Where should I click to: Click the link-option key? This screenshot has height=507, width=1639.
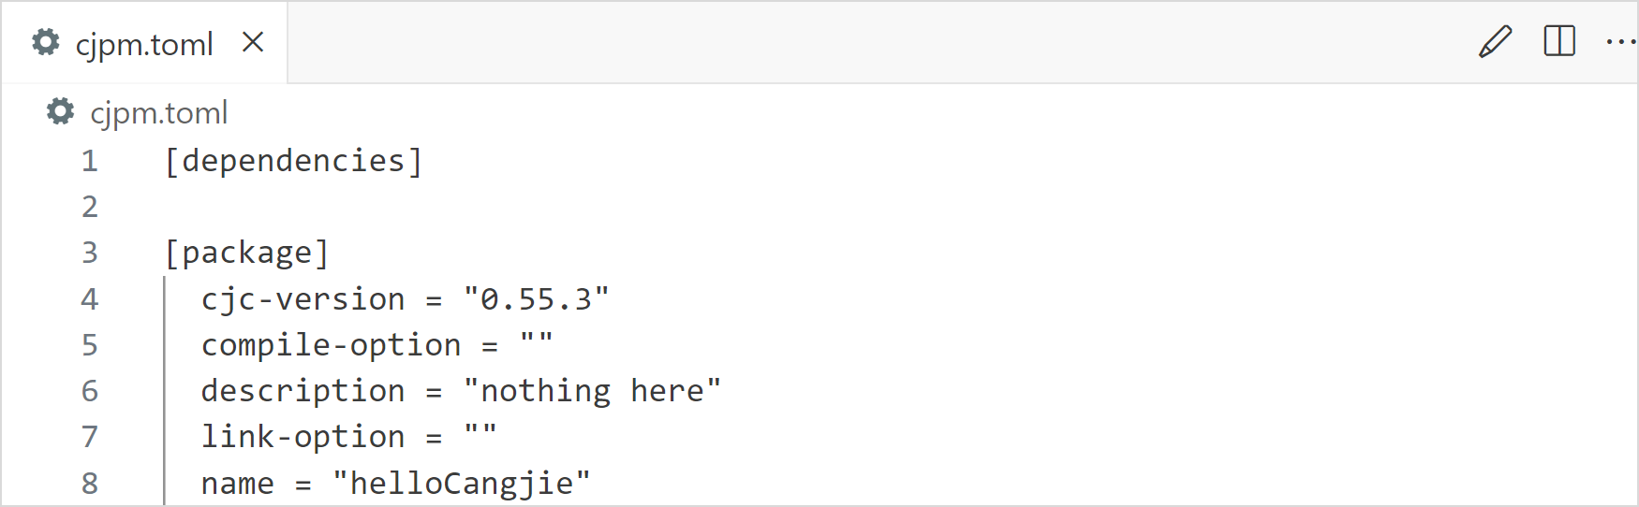[303, 437]
